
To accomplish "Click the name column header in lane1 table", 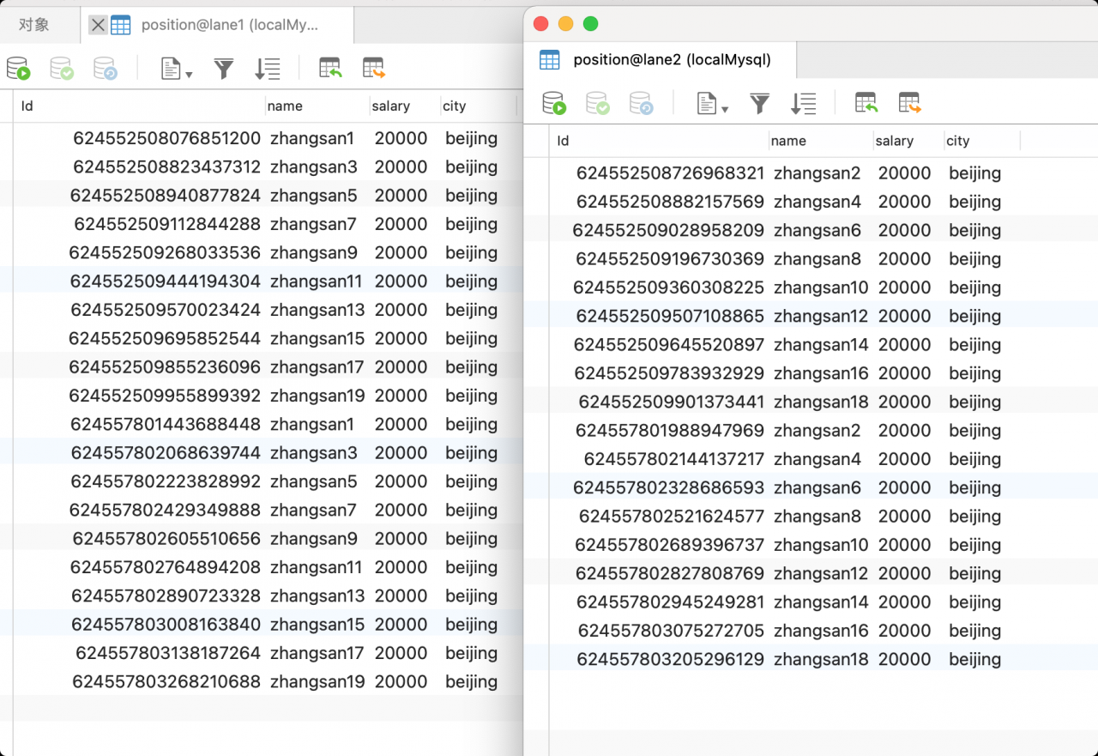I will point(285,106).
